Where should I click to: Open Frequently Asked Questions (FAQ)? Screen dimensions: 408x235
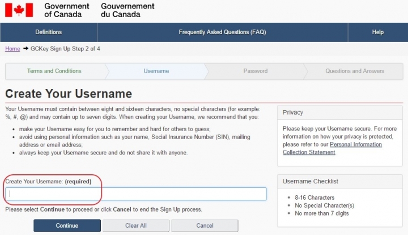[x=223, y=32]
